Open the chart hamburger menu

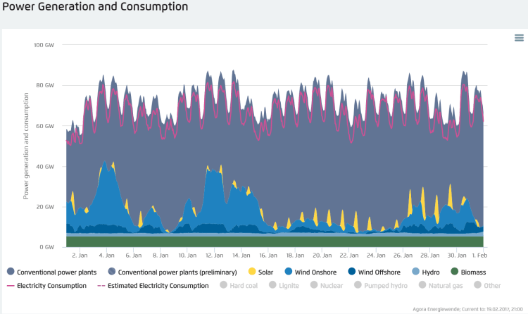point(519,38)
